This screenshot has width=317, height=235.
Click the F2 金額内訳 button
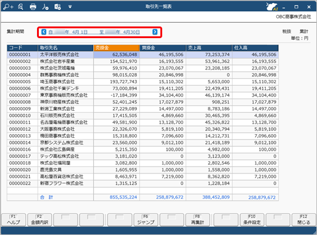(39, 220)
